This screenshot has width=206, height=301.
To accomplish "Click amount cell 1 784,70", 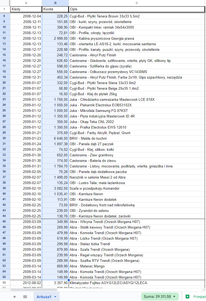I will (x=55, y=166).
